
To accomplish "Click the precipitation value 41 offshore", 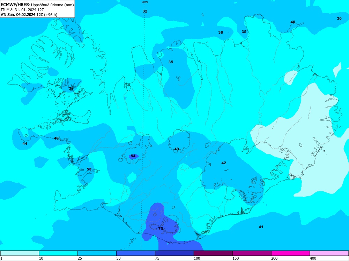I will coord(261,227).
